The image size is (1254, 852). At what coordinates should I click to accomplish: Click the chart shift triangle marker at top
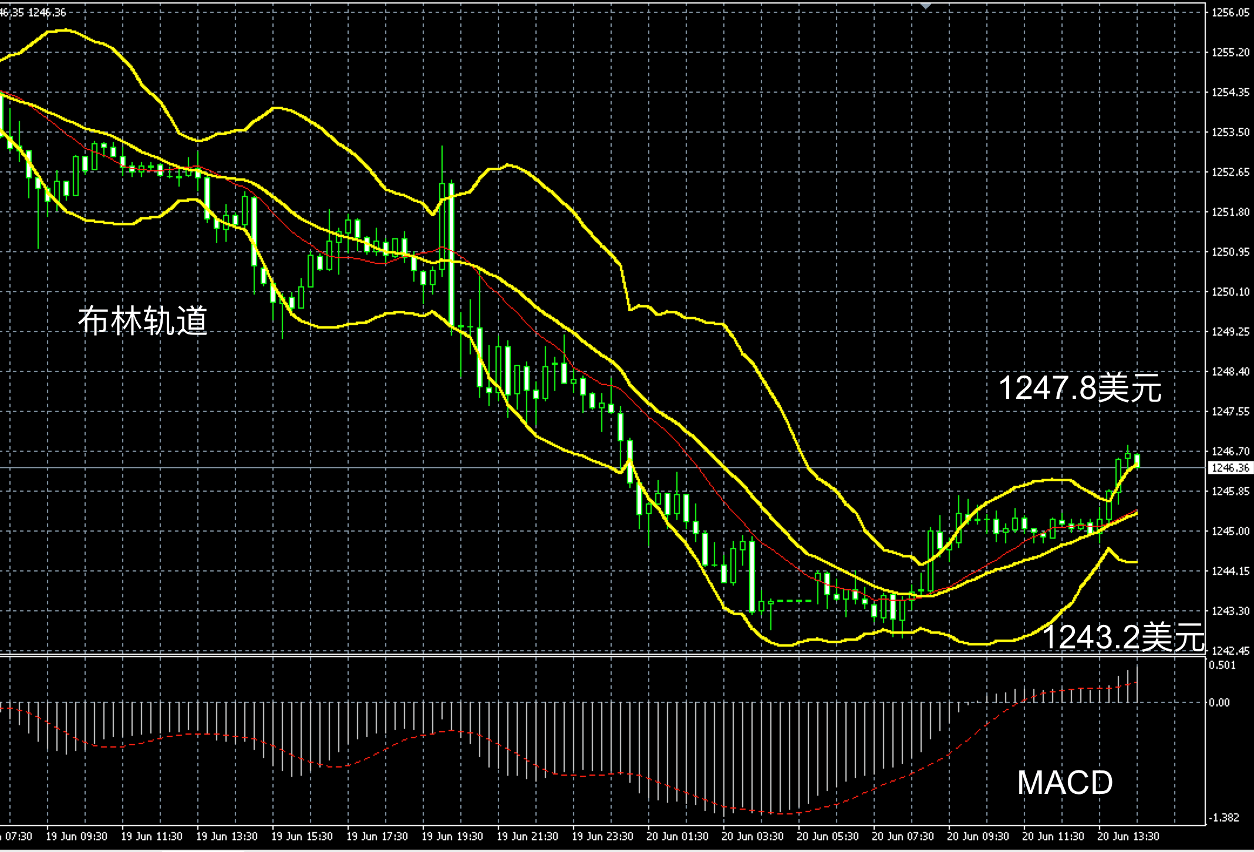click(926, 6)
